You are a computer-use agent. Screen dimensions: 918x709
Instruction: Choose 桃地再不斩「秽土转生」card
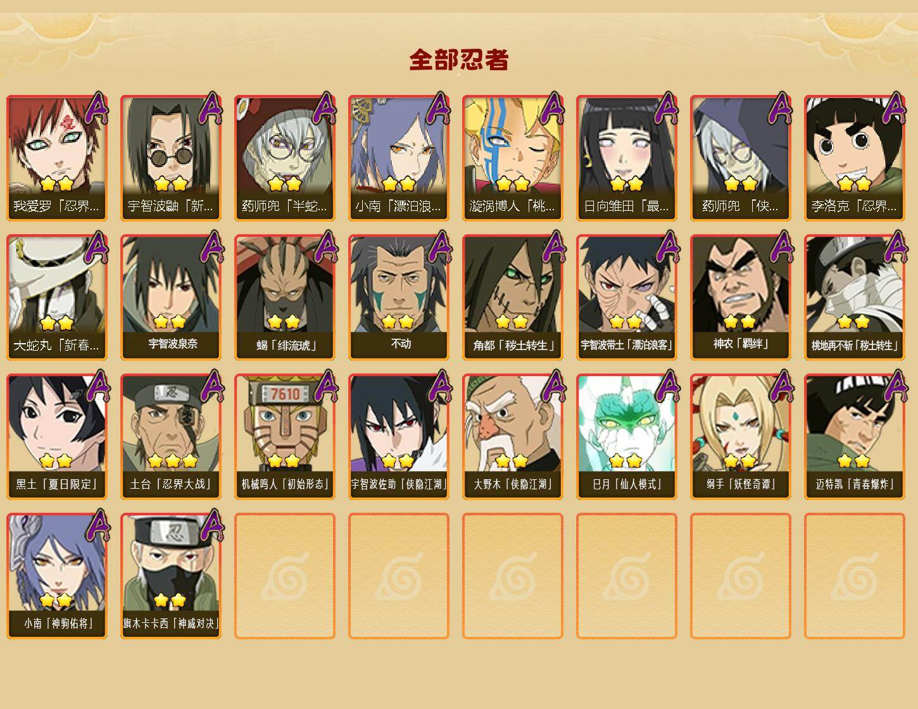pos(855,298)
